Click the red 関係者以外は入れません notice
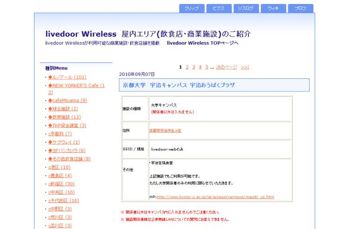 click(172, 112)
